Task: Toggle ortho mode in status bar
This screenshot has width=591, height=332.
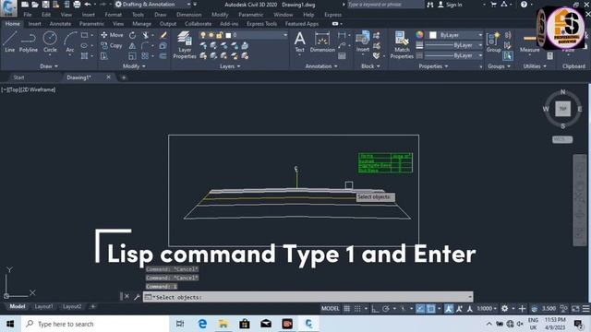Action: [x=375, y=309]
